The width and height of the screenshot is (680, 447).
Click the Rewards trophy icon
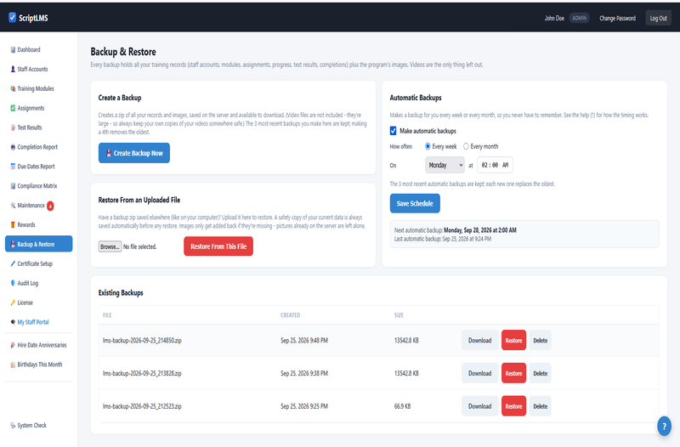pyautogui.click(x=13, y=225)
